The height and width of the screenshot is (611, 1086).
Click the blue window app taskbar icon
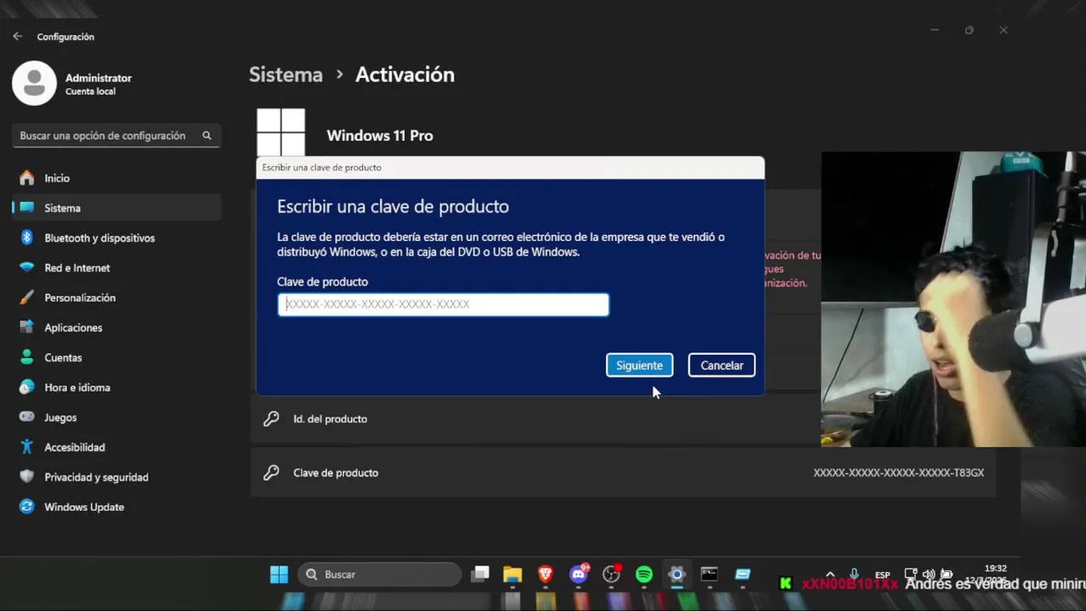coord(743,575)
